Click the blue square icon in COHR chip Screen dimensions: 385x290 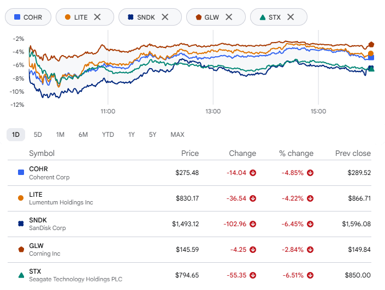(17, 17)
